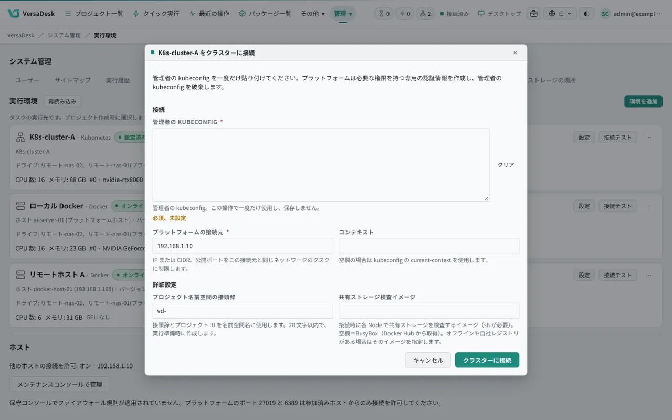Click the クリア button beside the kubeconfig
The image size is (672, 420).
tap(506, 165)
